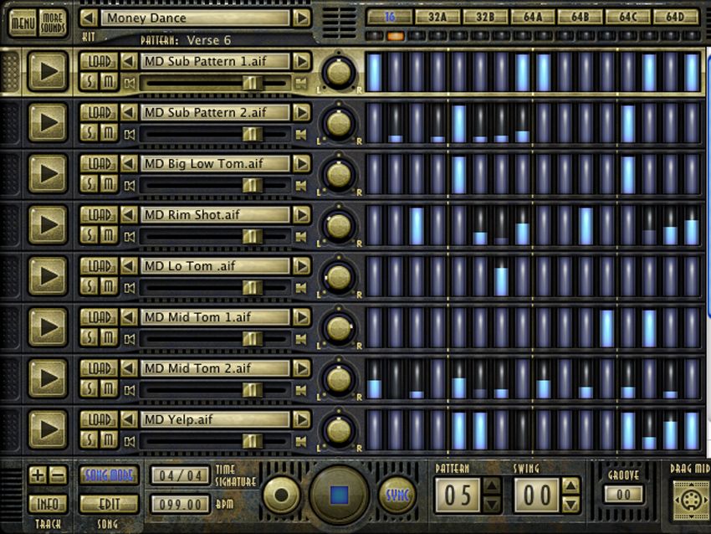This screenshot has width=711, height=534.
Task: Mute the MD Mid Tom 1 track
Action: 108,337
